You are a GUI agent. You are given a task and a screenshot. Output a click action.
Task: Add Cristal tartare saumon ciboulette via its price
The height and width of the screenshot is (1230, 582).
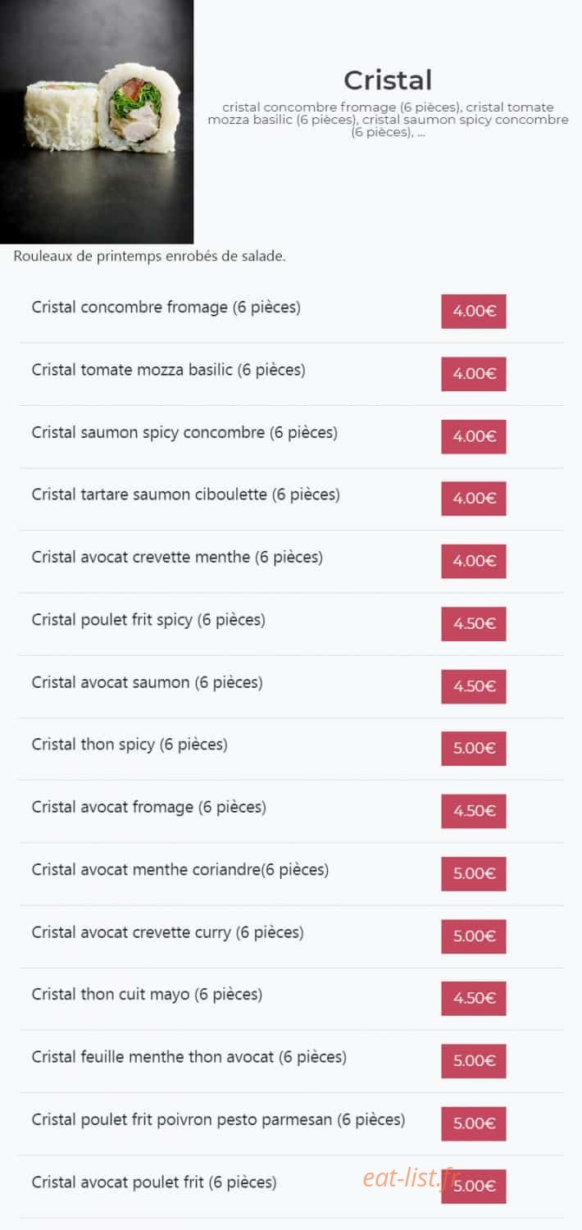474,499
